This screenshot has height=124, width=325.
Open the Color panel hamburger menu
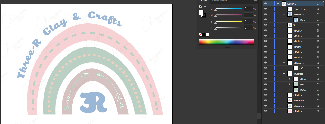(x=256, y=1)
